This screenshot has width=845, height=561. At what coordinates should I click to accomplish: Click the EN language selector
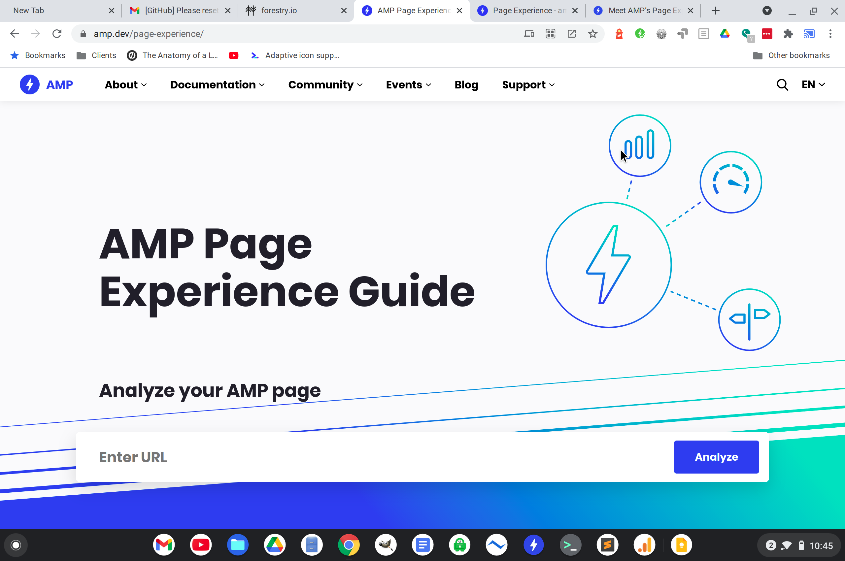[812, 84]
